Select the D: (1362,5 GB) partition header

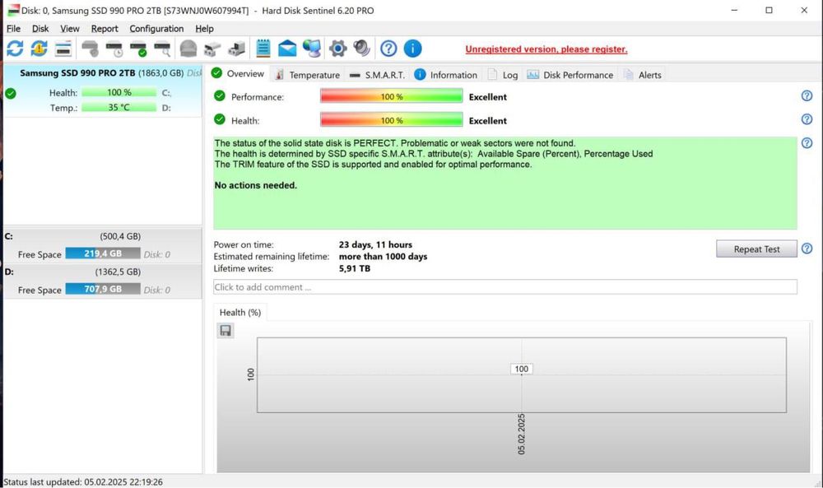click(x=103, y=272)
